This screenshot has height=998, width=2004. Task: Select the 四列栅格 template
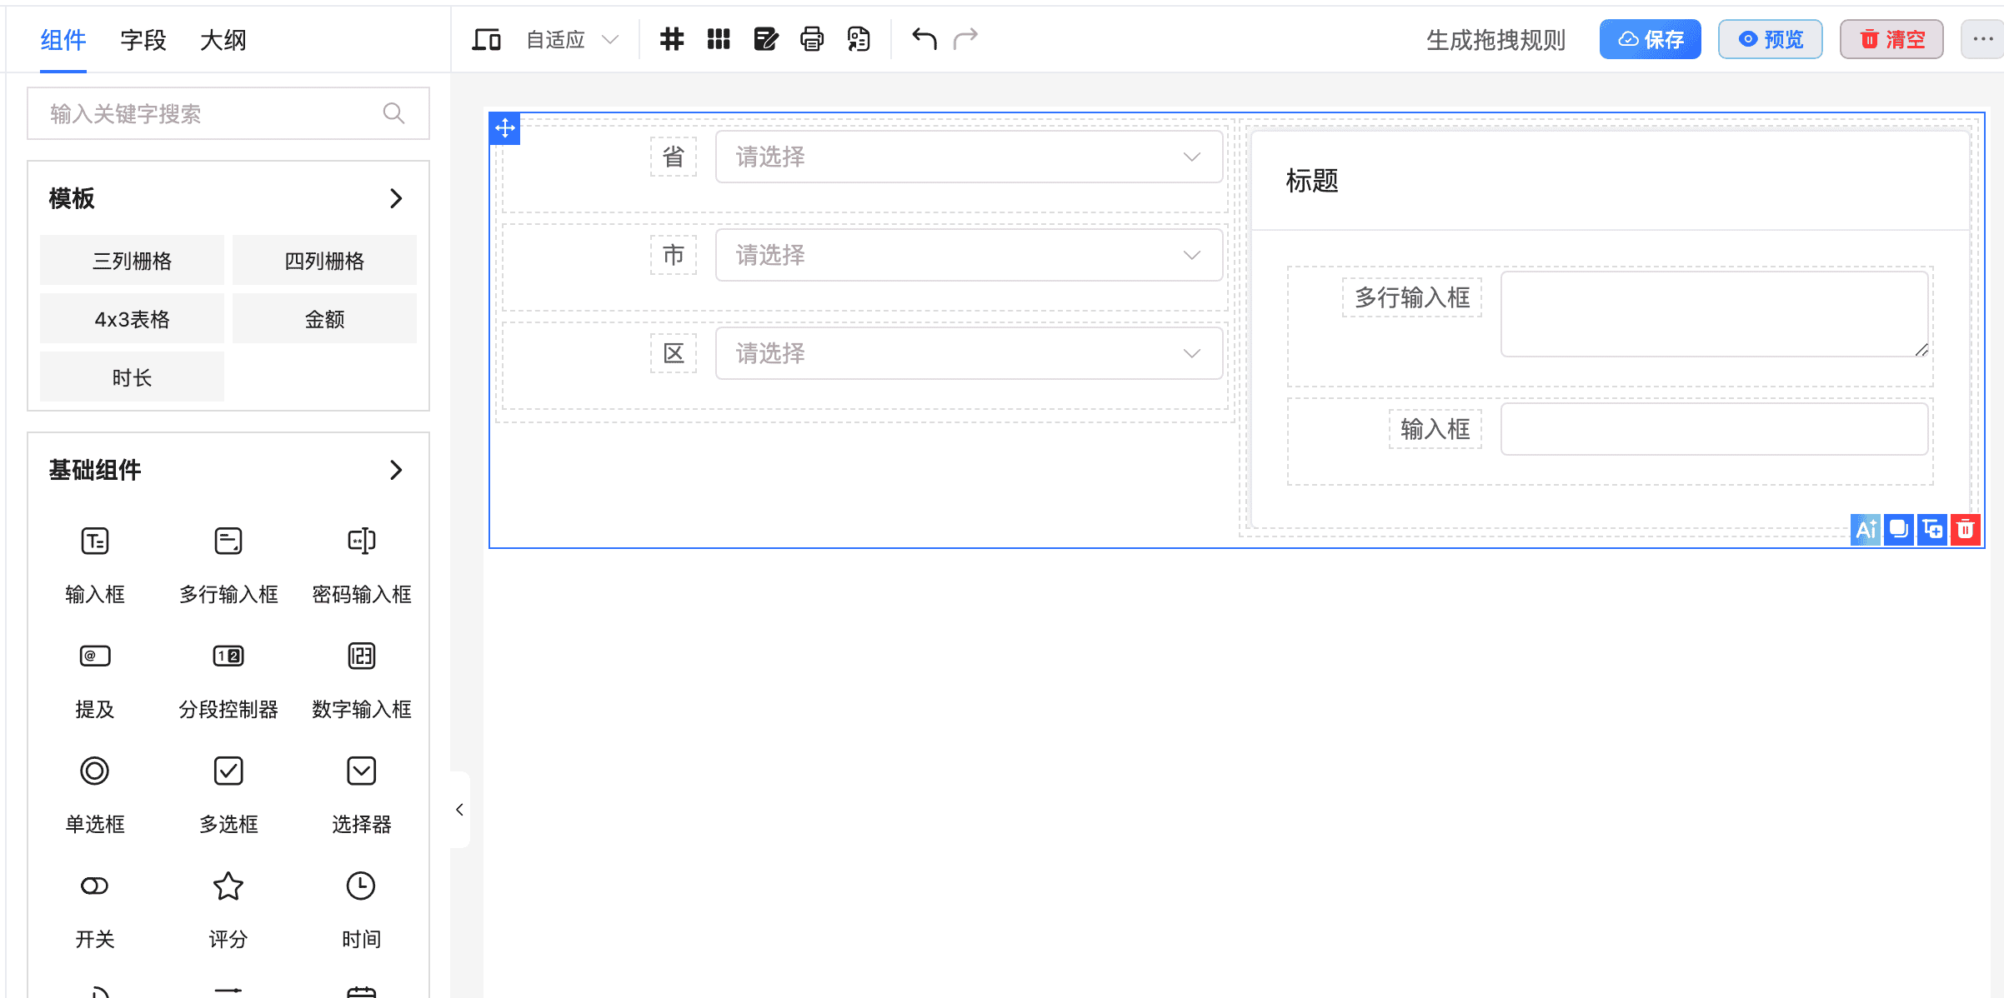coord(324,260)
